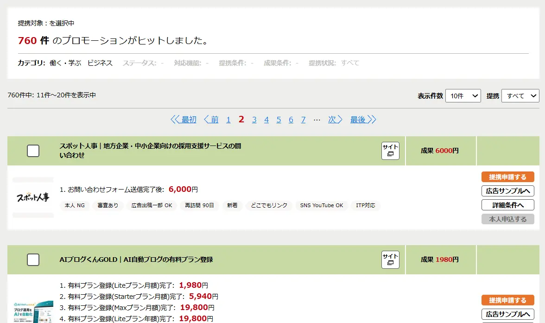This screenshot has width=545, height=323.
Task: Open the 表示件数 10件 dropdown
Action: [463, 95]
